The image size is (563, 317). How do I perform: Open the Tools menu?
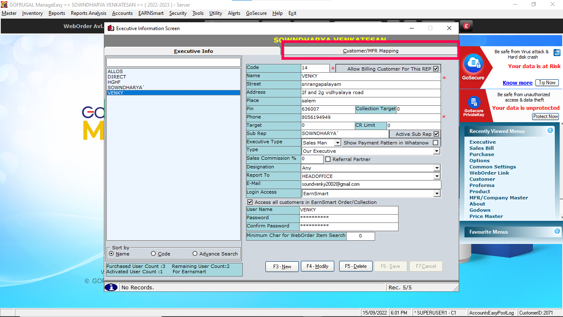coord(198,13)
